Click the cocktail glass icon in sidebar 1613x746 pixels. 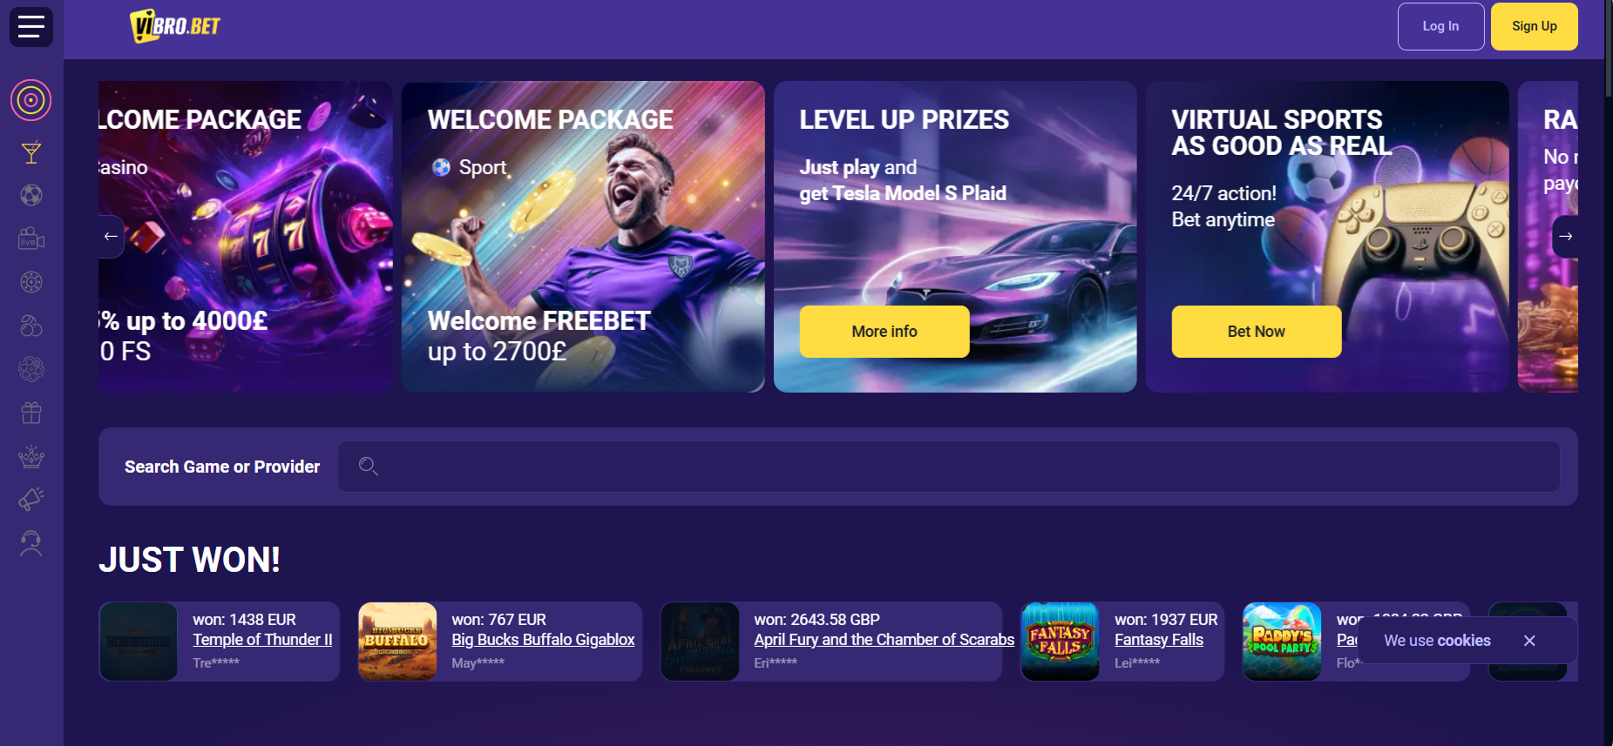[31, 153]
